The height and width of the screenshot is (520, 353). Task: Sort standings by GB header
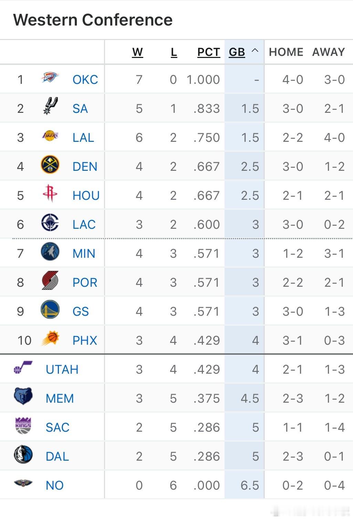pos(237,52)
